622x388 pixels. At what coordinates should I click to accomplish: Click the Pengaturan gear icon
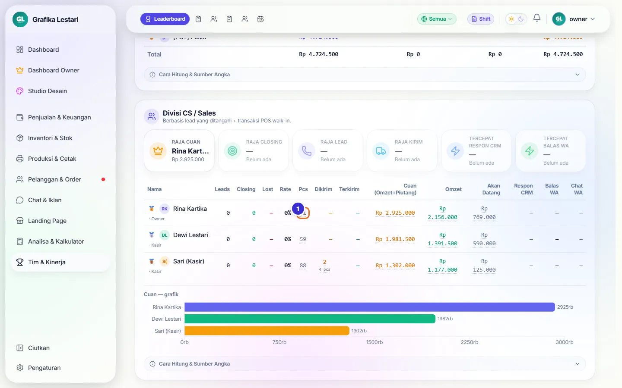pyautogui.click(x=20, y=368)
